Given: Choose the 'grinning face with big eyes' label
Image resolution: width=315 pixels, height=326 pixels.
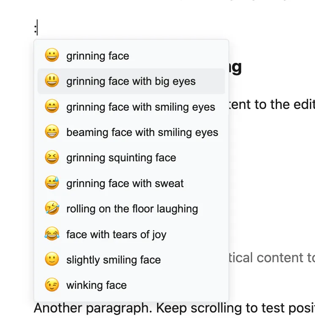Looking at the screenshot, I should click(131, 81).
